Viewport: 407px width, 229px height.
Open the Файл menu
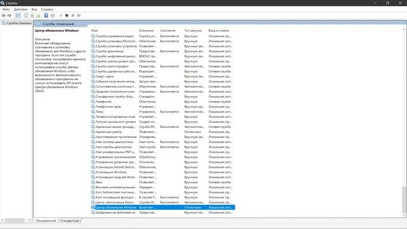6,10
